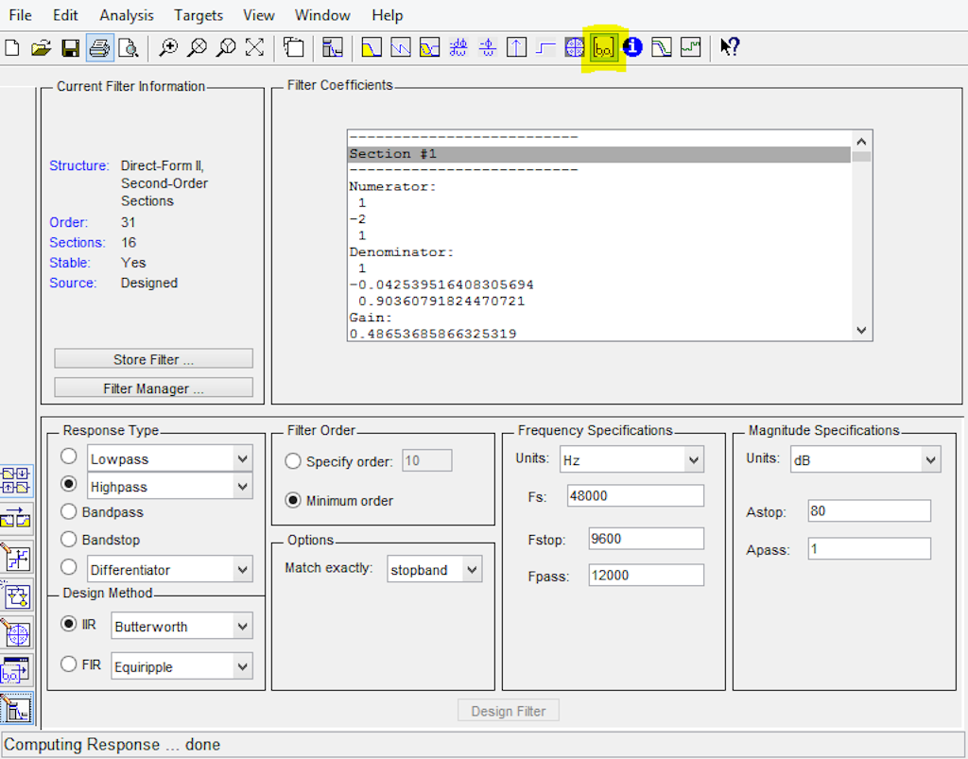Expand the Highpass type dropdown

(243, 487)
